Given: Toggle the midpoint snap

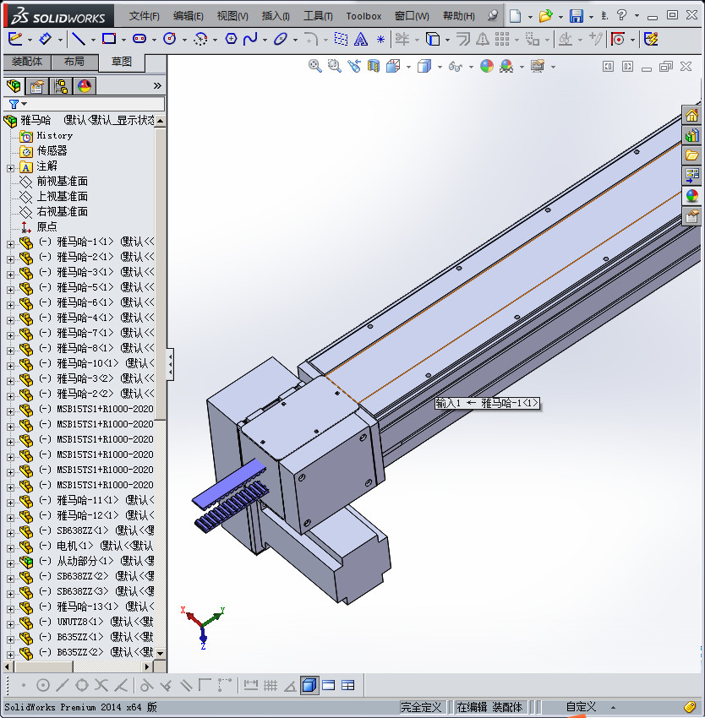Looking at the screenshot, I should pyautogui.click(x=63, y=685).
